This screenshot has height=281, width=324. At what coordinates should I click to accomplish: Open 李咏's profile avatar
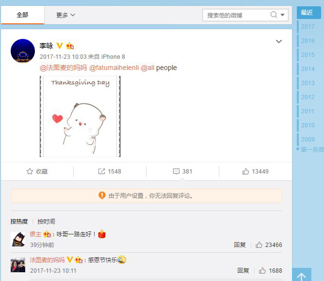pyautogui.click(x=23, y=51)
